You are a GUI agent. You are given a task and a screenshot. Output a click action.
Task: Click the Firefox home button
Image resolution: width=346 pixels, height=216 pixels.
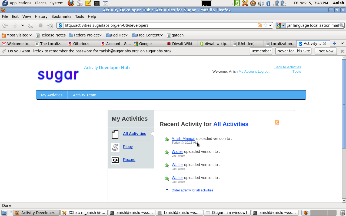point(50,25)
